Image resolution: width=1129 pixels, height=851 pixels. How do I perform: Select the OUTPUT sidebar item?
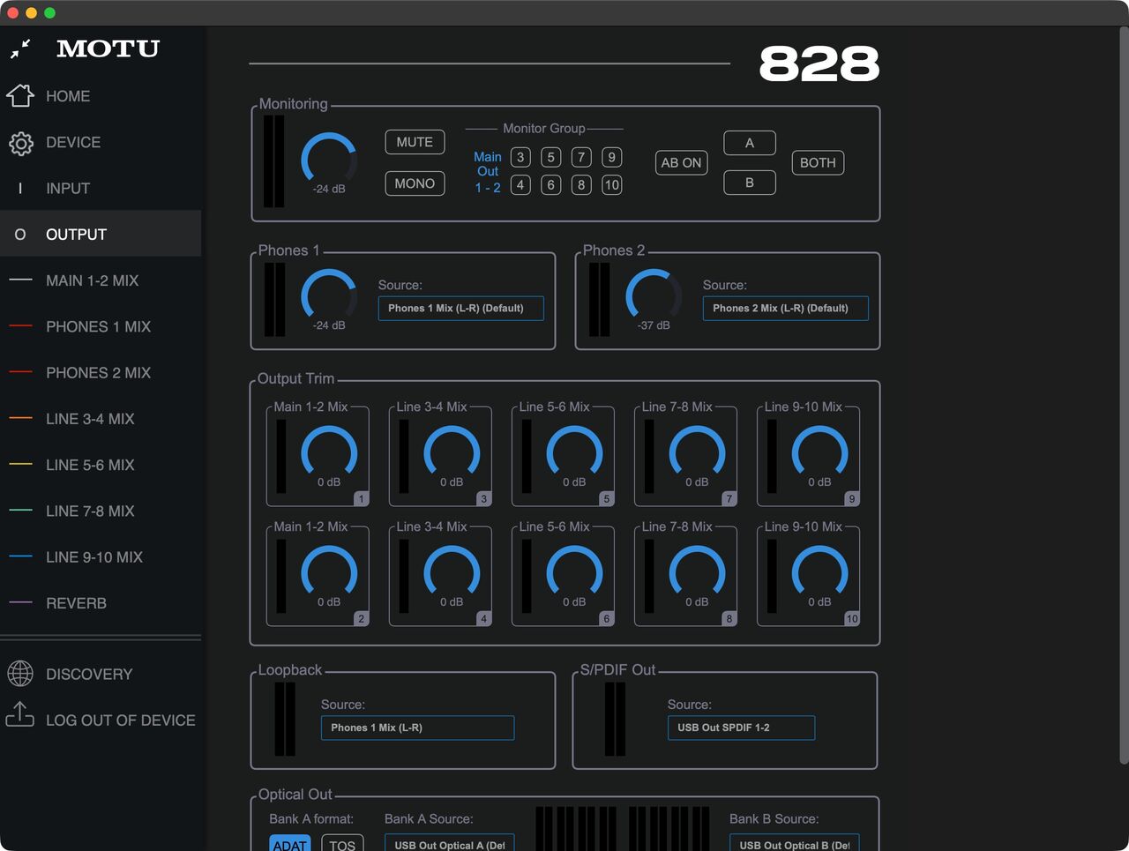101,234
